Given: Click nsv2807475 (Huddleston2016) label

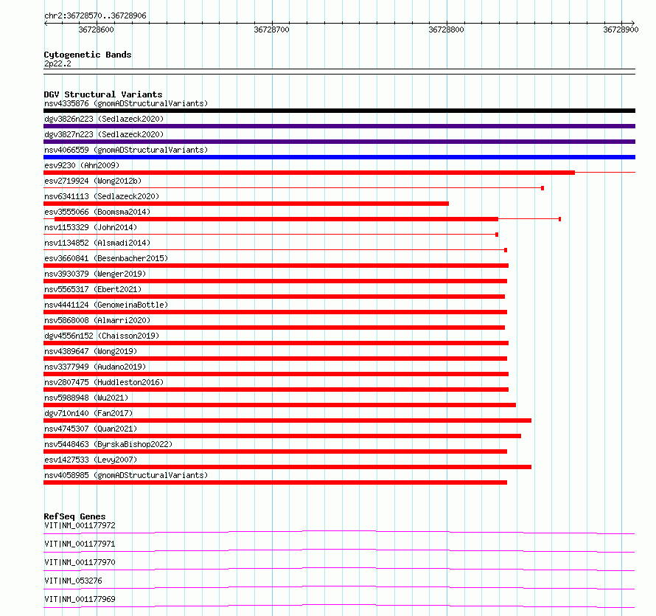Looking at the screenshot, I should pyautogui.click(x=104, y=382).
